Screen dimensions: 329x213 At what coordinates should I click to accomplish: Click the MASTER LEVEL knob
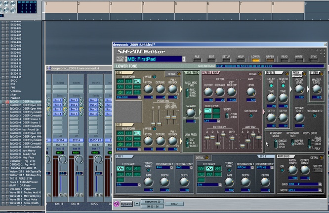pos(317,90)
